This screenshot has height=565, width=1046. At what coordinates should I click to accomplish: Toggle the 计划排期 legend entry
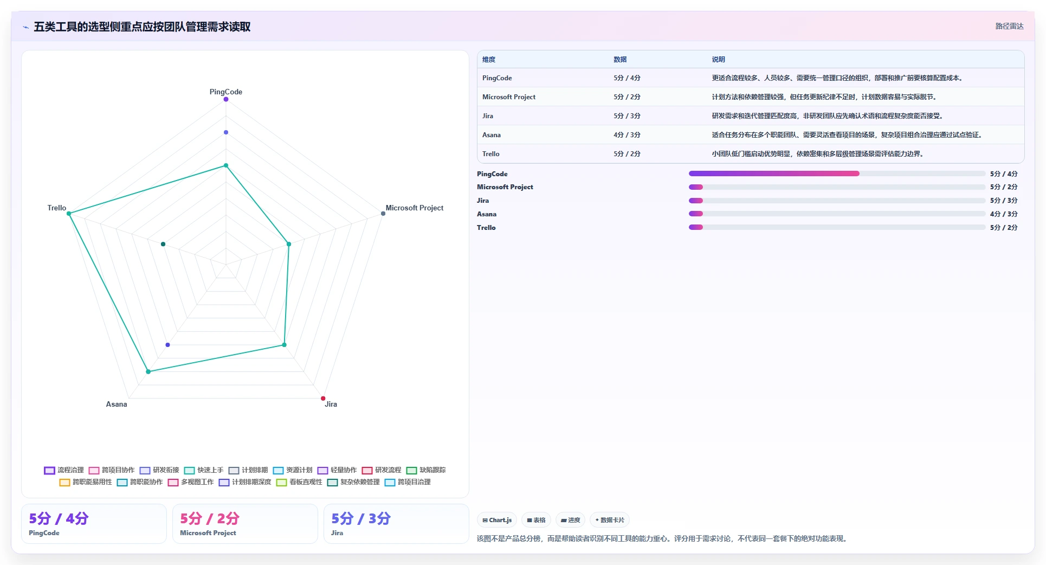pos(248,470)
